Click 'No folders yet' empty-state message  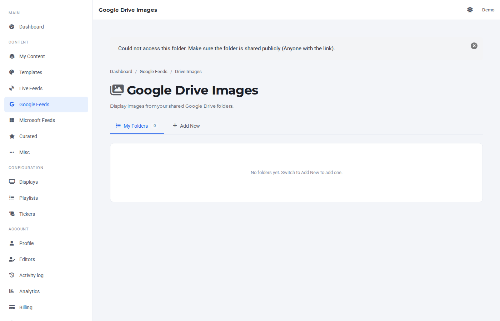296,173
